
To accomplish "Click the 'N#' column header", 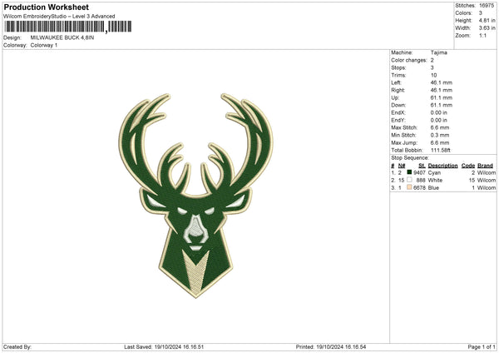I will pos(402,166).
